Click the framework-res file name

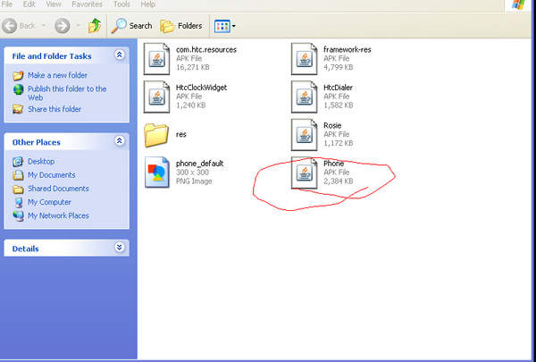tap(348, 50)
